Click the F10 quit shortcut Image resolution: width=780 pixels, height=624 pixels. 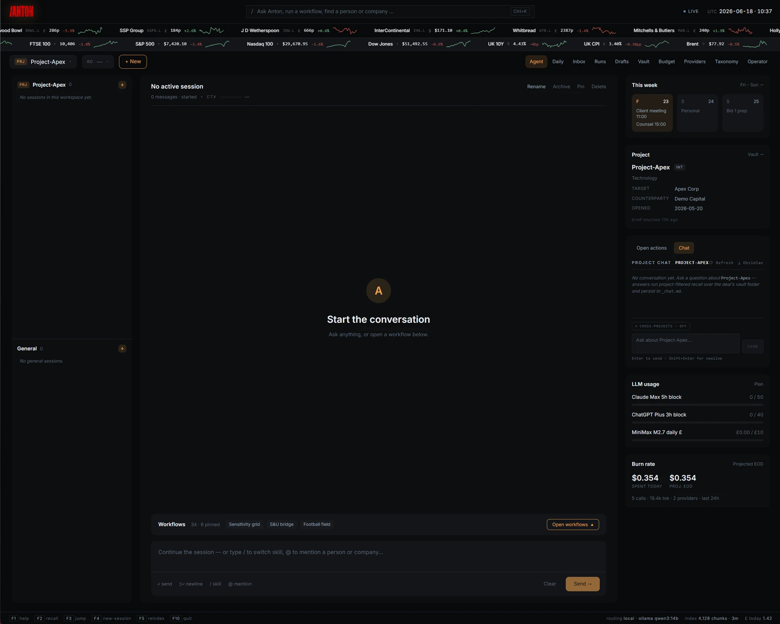pos(181,618)
